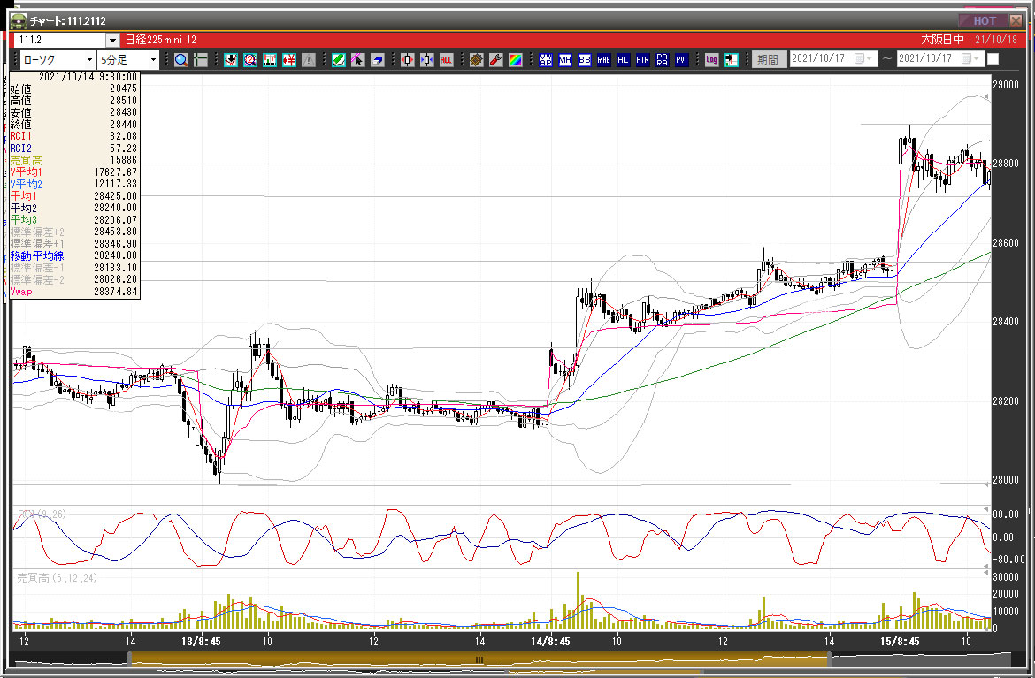Toggle the ATR indicator button

[643, 60]
